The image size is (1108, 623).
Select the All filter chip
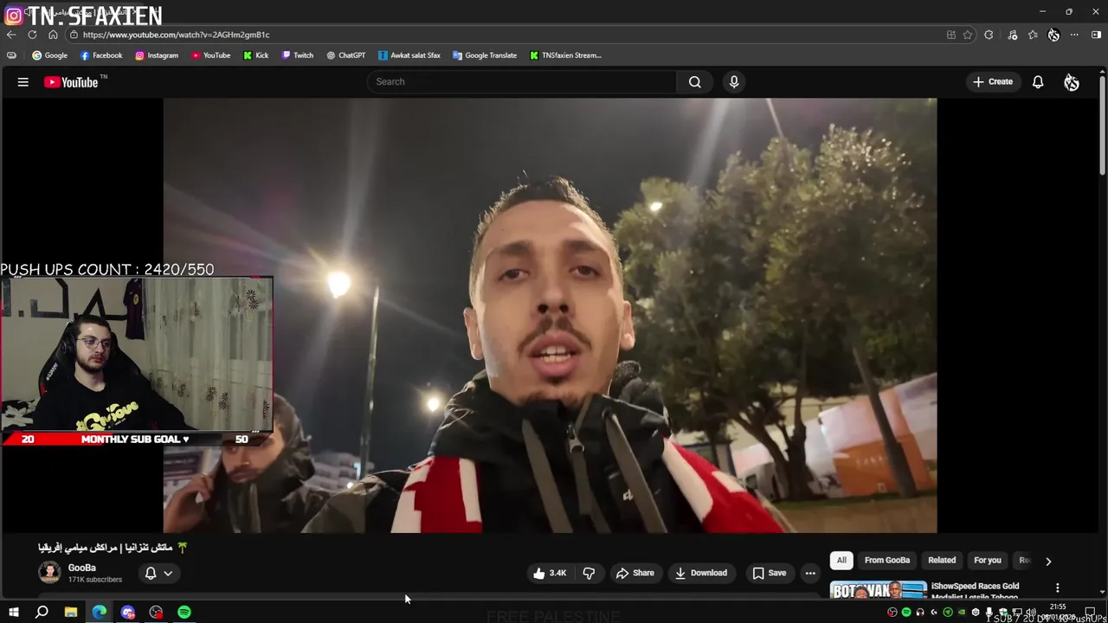click(841, 560)
